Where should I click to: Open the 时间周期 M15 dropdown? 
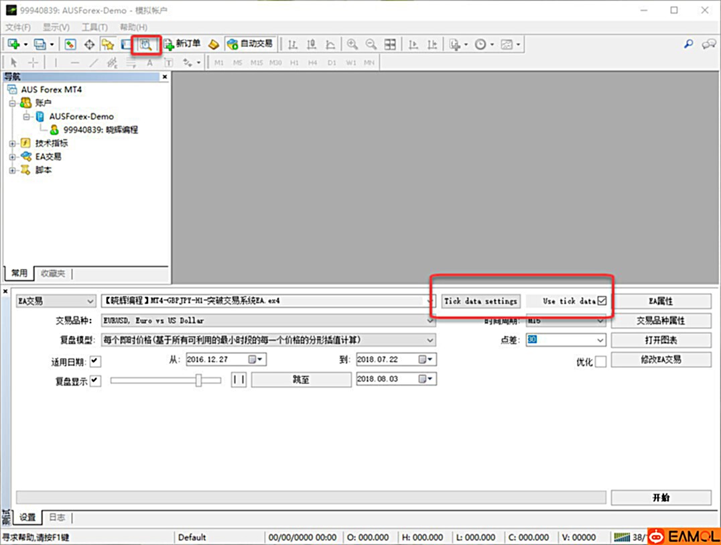point(566,320)
